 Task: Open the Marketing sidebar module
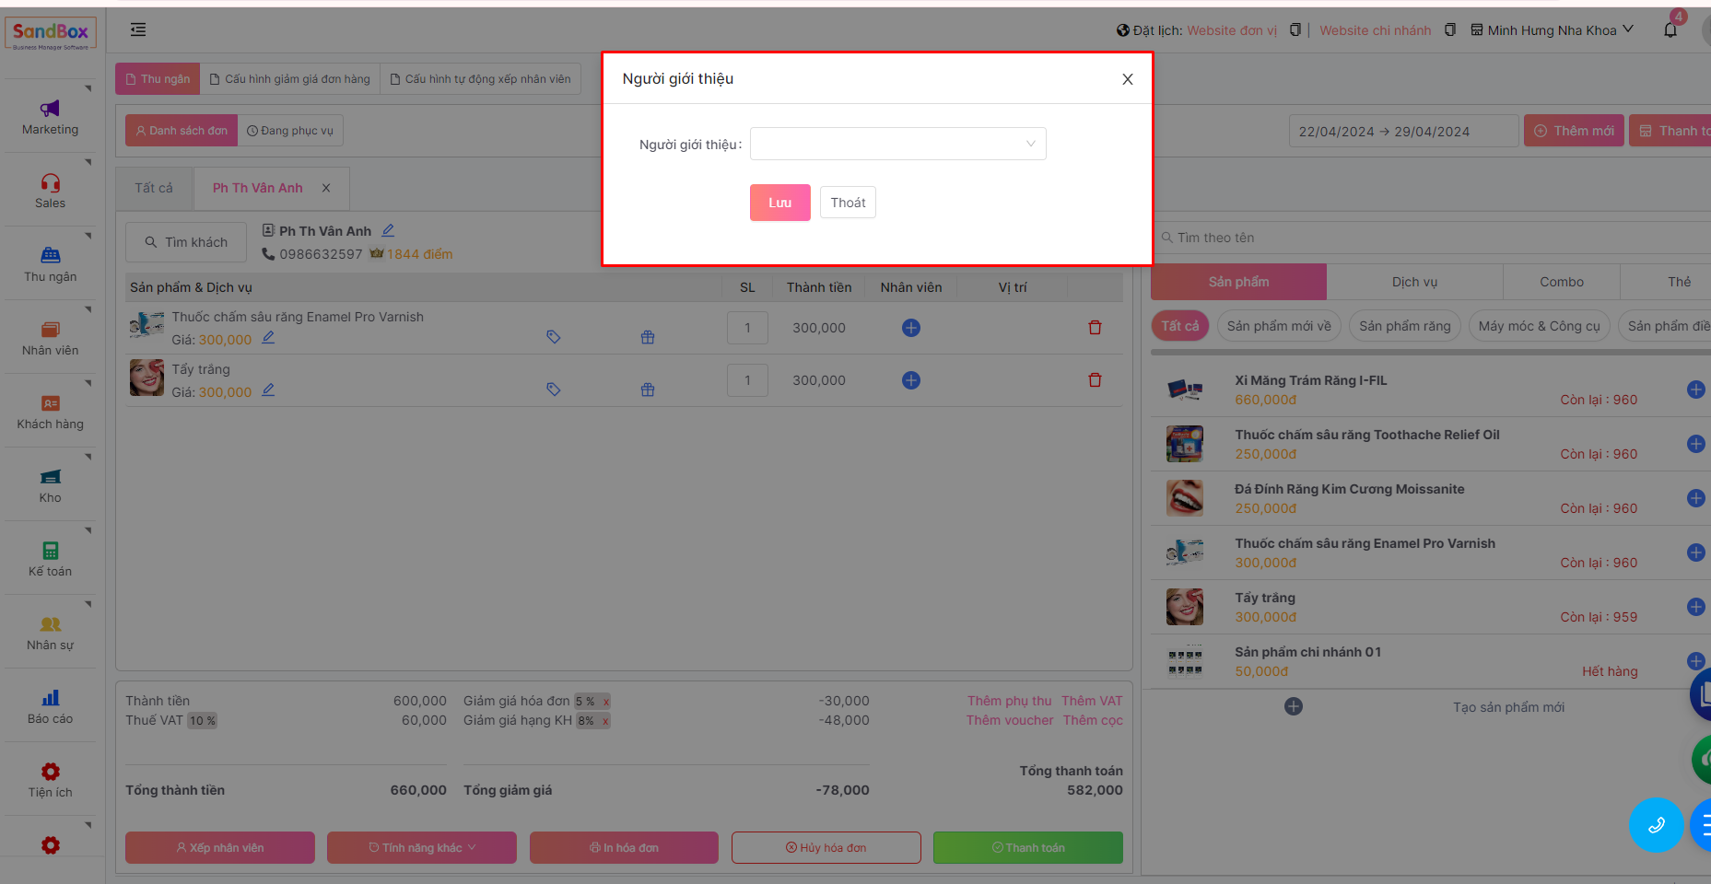coord(51,117)
